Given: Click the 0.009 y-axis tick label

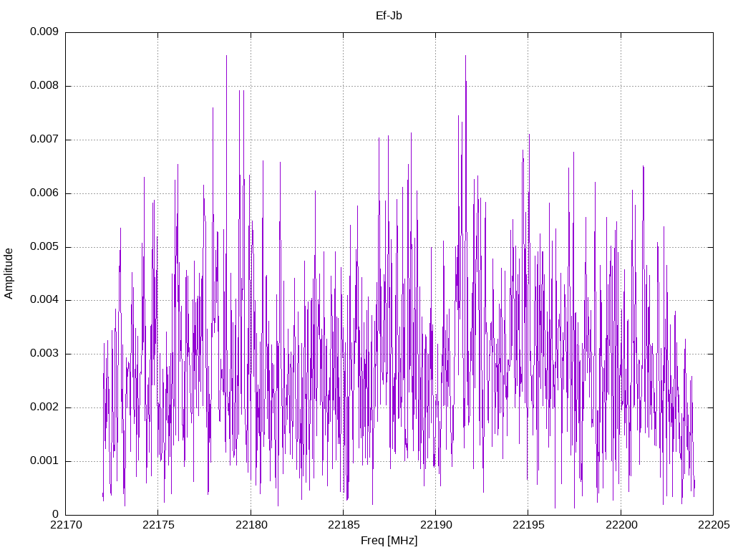Looking at the screenshot, I should [x=44, y=32].
